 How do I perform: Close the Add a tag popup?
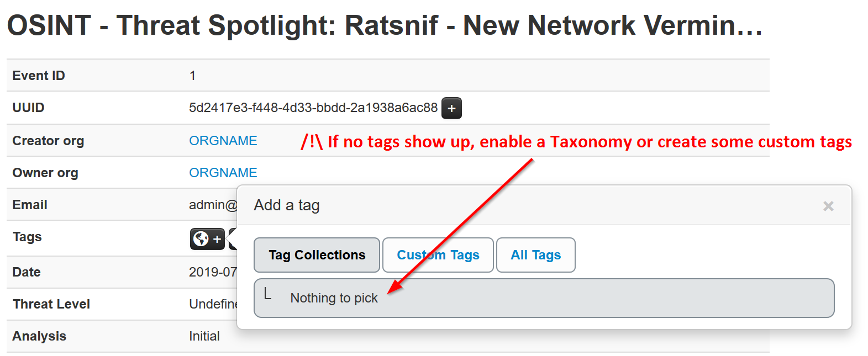[828, 206]
